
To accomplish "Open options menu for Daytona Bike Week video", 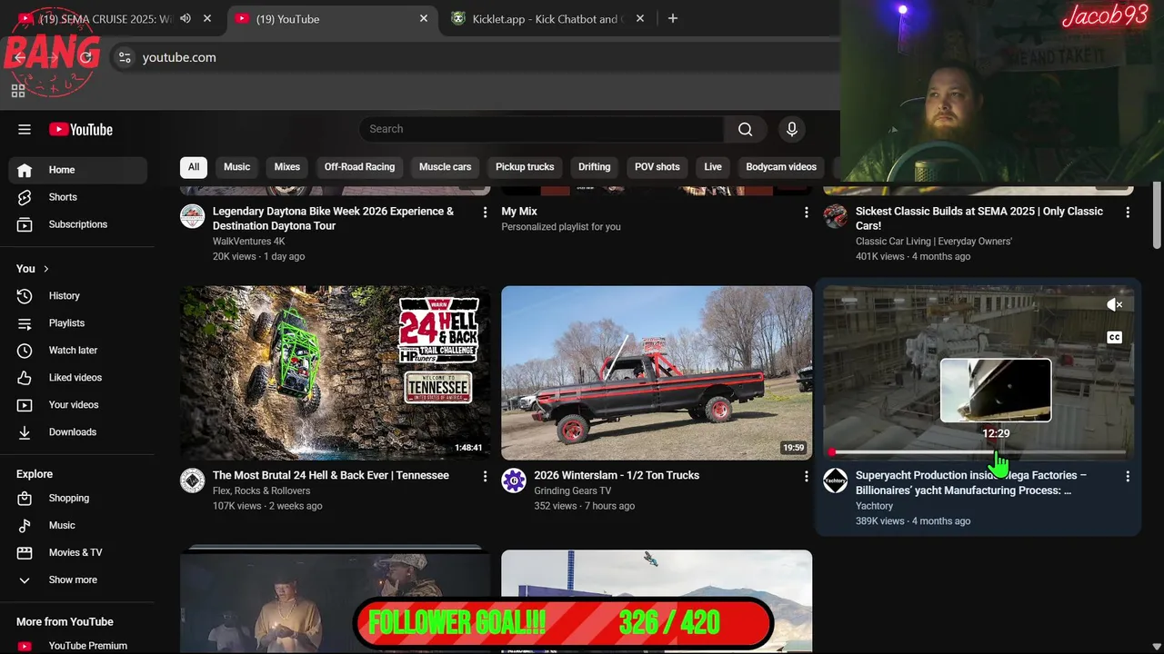I will [485, 213].
